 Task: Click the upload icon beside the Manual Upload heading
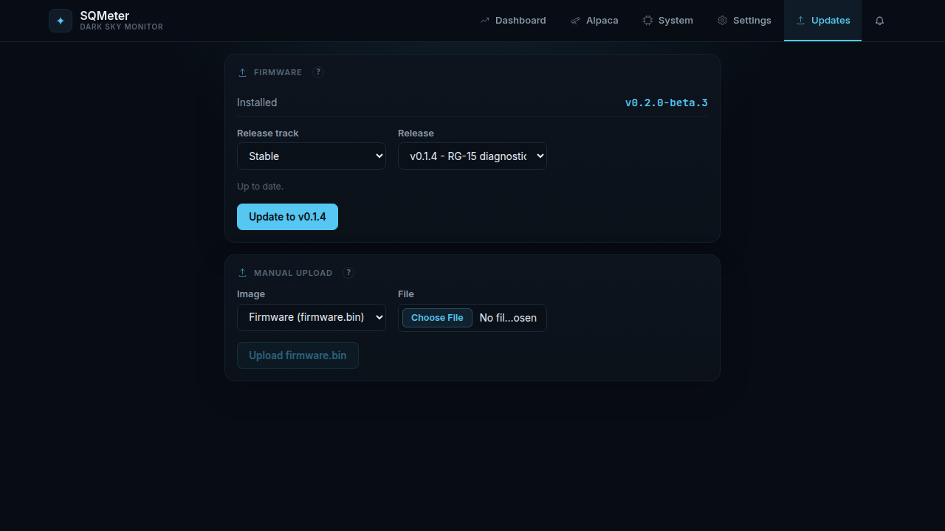(x=242, y=273)
